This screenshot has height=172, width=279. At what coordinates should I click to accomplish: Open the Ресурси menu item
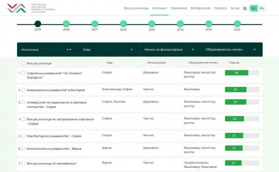point(220,8)
